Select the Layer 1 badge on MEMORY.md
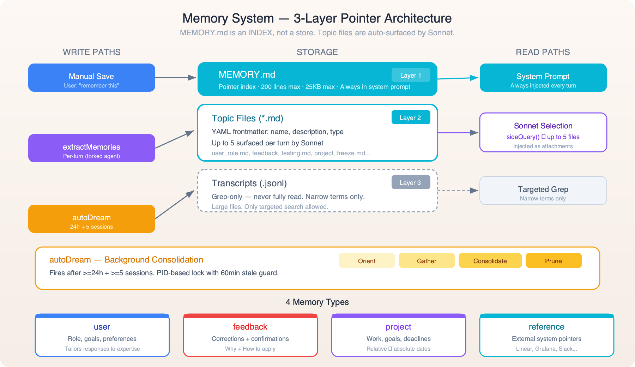635x367 pixels. coord(410,75)
